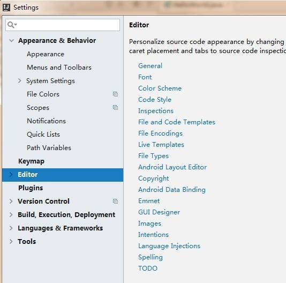This screenshot has height=283, width=286.
Task: Expand Build, Execution, Deployment node
Action: click(11, 215)
